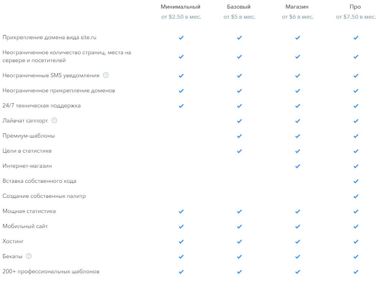The width and height of the screenshot is (384, 284).
Task: Click the от $6 в мес. price
Action: point(298,17)
